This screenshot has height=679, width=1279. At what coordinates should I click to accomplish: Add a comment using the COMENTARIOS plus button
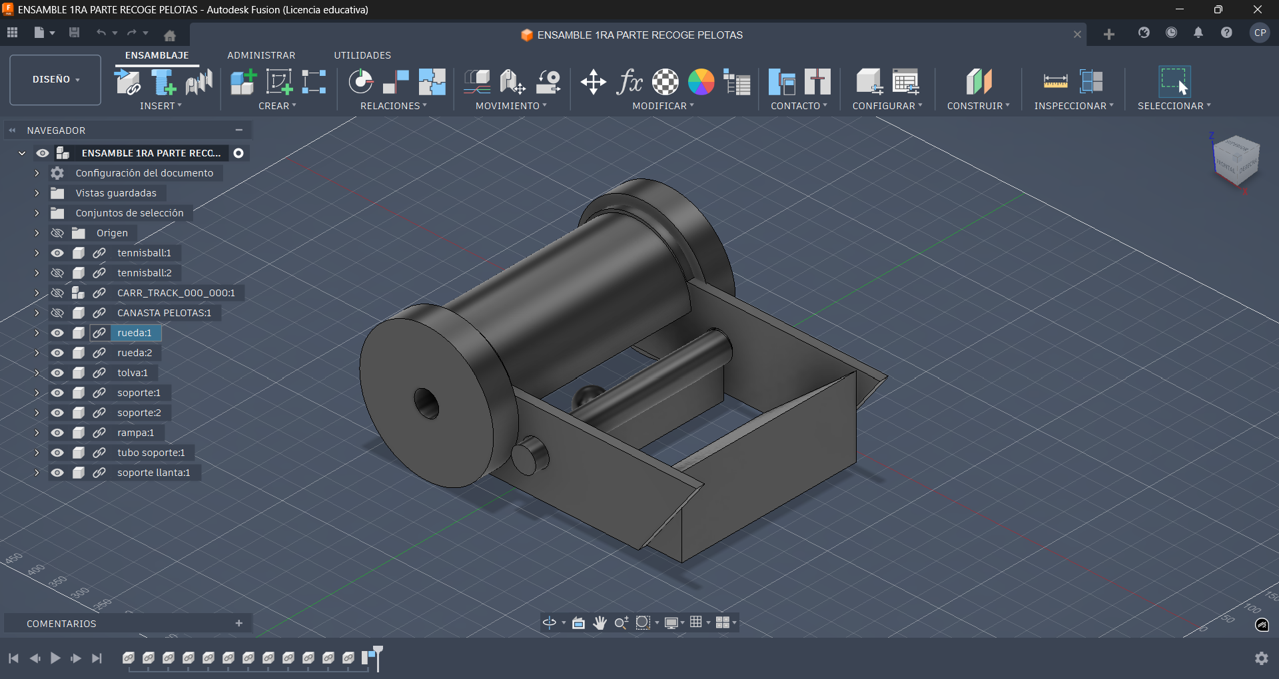tap(238, 623)
